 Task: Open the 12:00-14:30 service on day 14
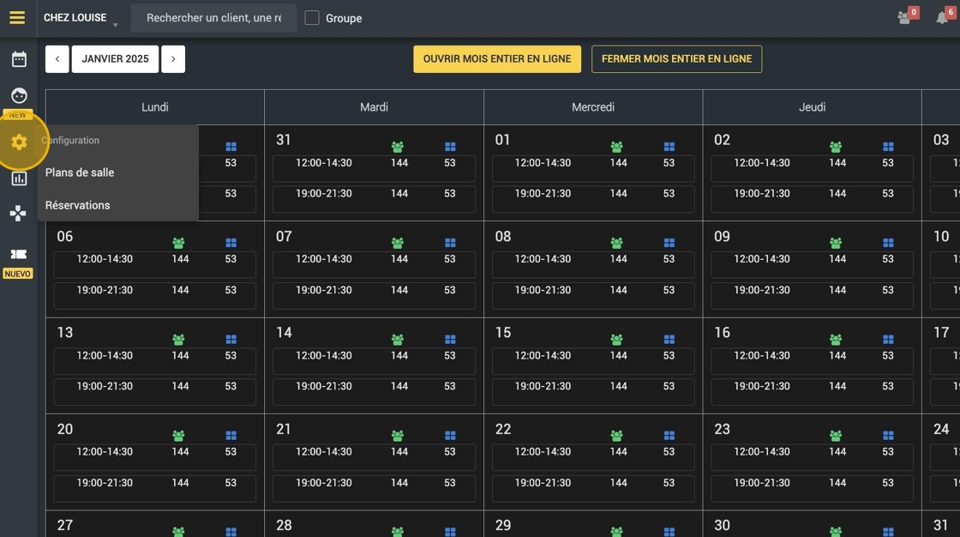(374, 360)
